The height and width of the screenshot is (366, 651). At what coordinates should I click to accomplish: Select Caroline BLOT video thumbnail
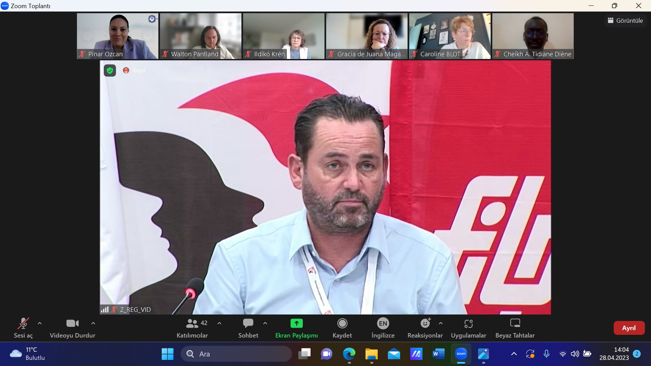(450, 36)
